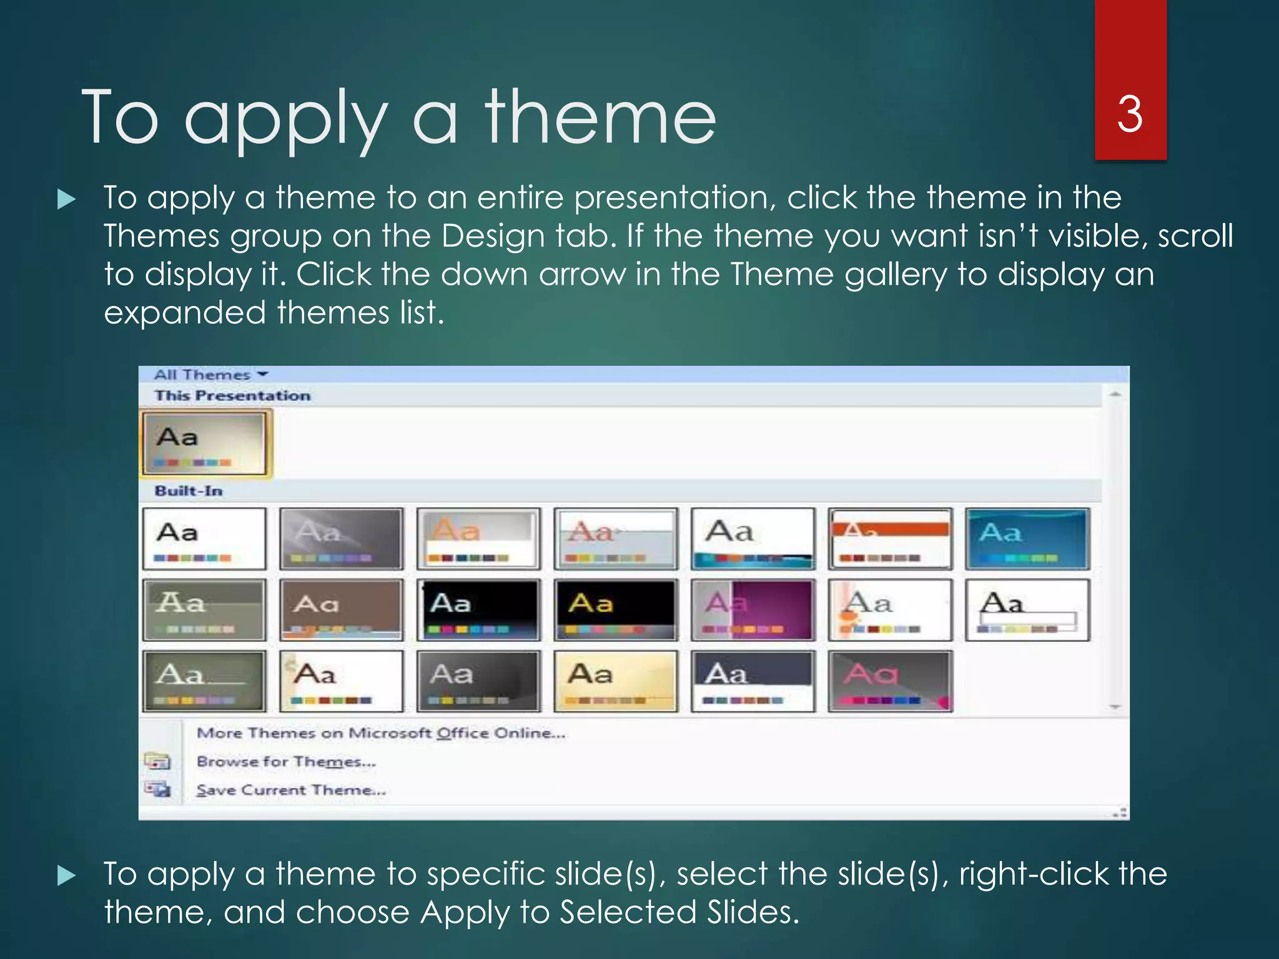This screenshot has height=959, width=1279.
Task: Select the bright blue wave theme thumbnail
Action: click(1027, 539)
